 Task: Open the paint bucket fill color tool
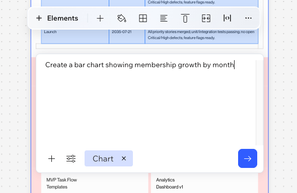pyautogui.click(x=122, y=19)
